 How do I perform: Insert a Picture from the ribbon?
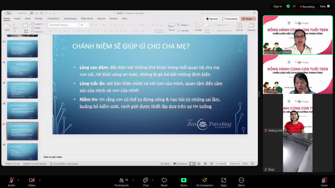[171, 27]
